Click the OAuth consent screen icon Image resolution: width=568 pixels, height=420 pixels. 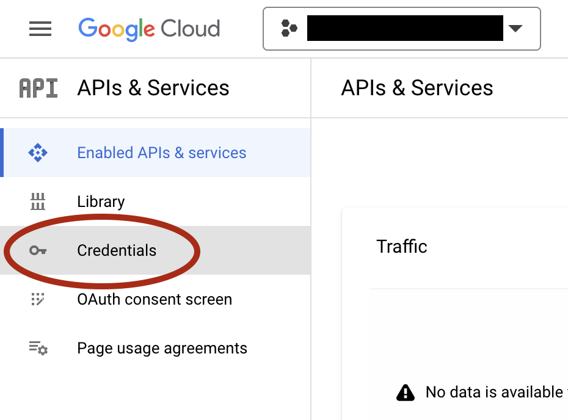tap(38, 299)
